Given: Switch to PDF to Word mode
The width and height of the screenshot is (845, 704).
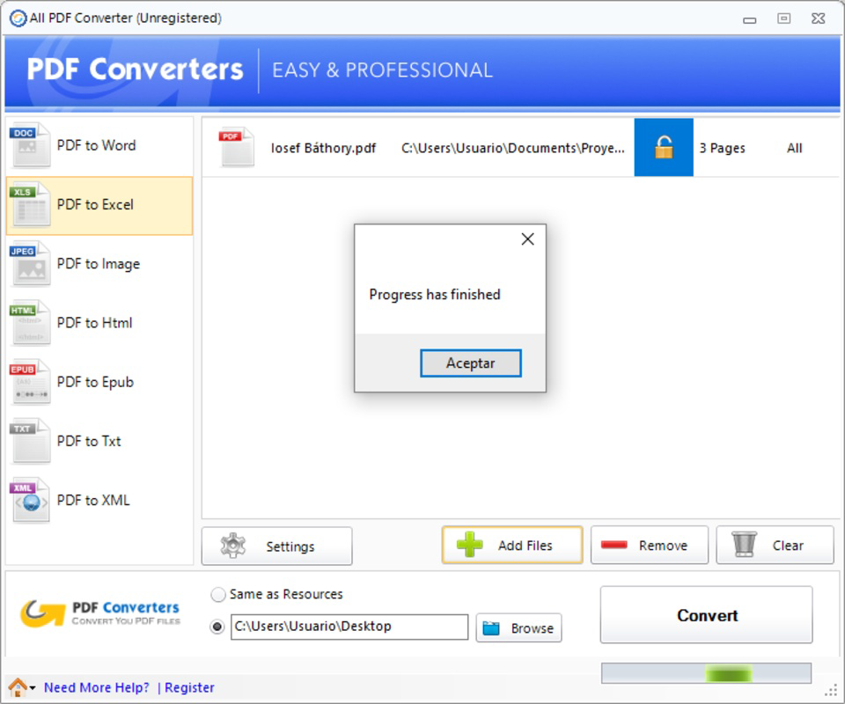Looking at the screenshot, I should (99, 145).
